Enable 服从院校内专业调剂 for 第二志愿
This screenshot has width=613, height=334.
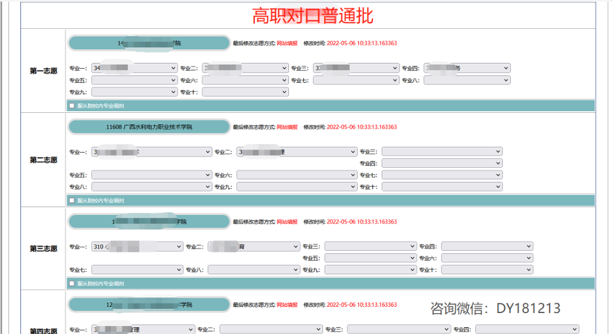[71, 200]
